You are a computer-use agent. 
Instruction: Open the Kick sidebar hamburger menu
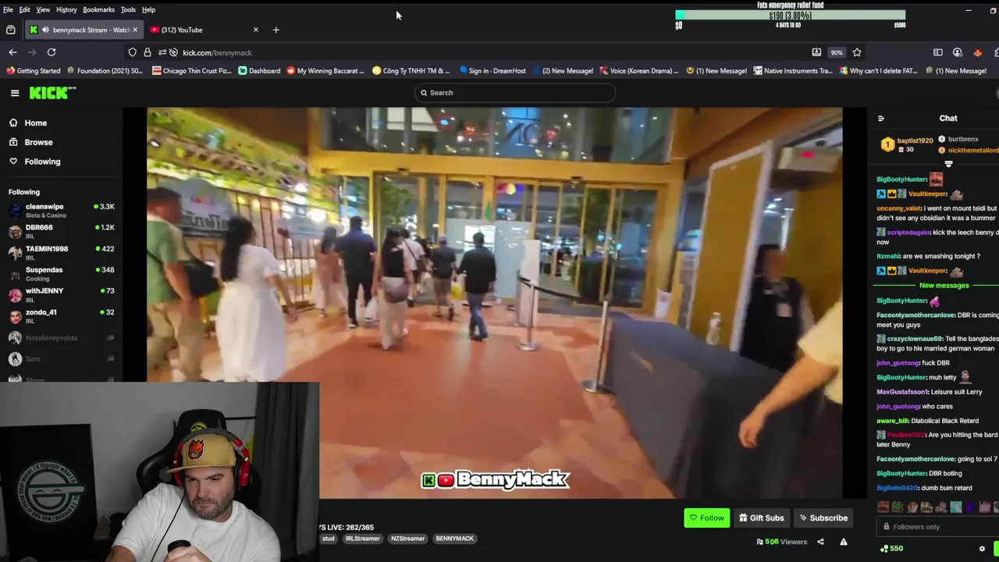(15, 93)
